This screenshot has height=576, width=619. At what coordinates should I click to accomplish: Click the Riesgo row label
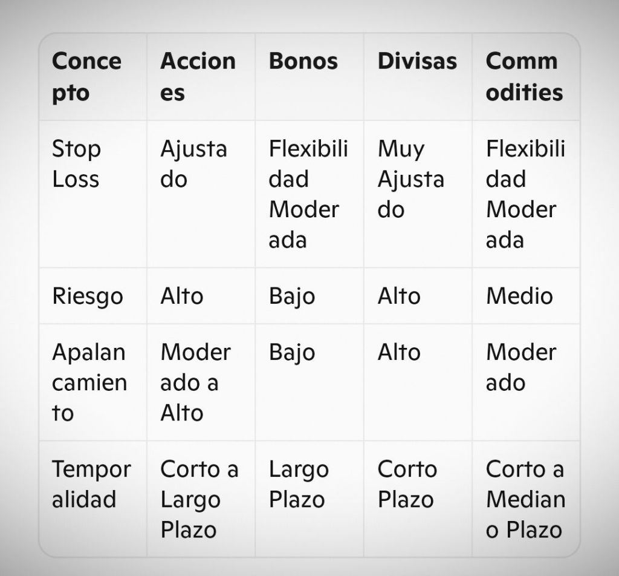click(88, 296)
